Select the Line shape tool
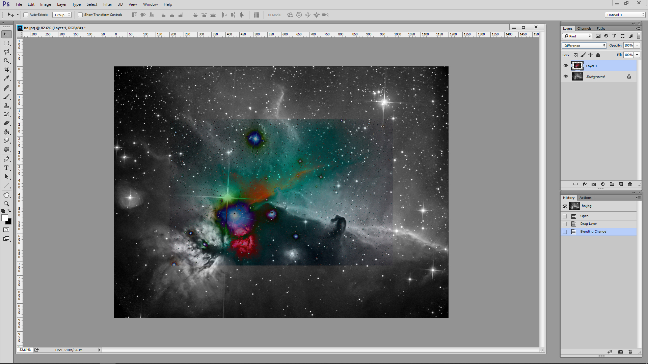This screenshot has height=364, width=648. click(x=6, y=185)
